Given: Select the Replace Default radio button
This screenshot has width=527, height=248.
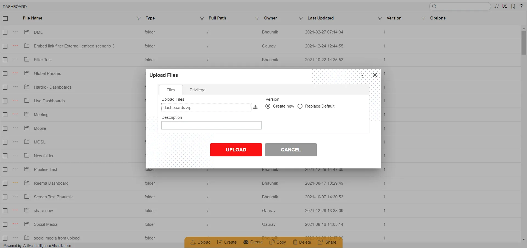Looking at the screenshot, I should pos(300,106).
